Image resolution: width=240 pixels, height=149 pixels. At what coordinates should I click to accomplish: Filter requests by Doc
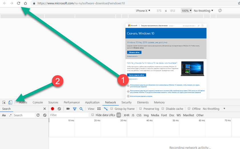point(172,115)
